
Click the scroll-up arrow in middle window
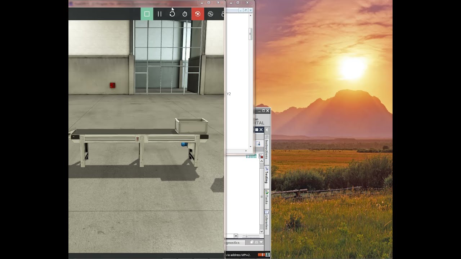click(251, 15)
